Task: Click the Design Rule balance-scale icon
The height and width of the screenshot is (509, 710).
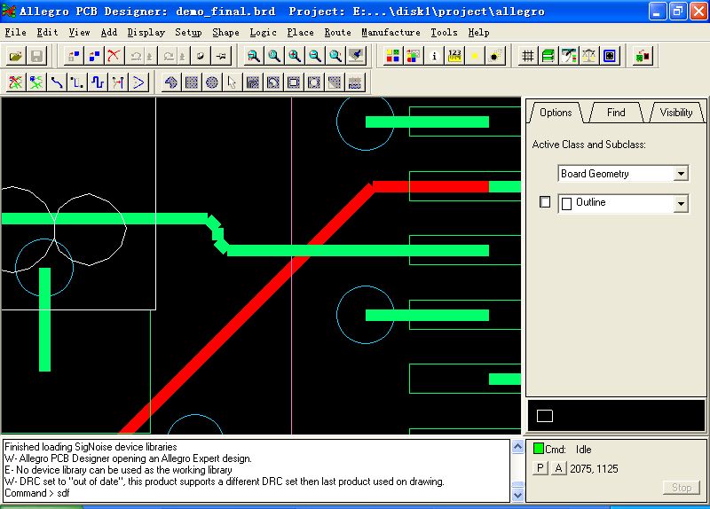Action: (589, 56)
